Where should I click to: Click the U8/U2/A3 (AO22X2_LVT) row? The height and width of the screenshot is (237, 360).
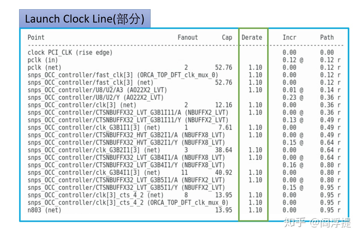[x=184, y=90]
